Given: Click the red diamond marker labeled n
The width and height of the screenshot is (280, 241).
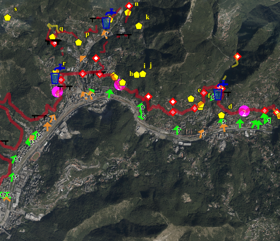Looking at the screenshot, I should pos(129,6).
